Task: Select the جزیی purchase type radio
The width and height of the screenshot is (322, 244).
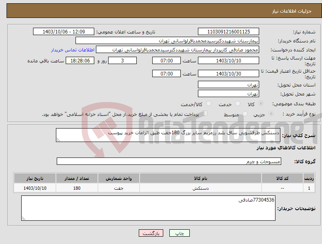Action: click(271, 113)
